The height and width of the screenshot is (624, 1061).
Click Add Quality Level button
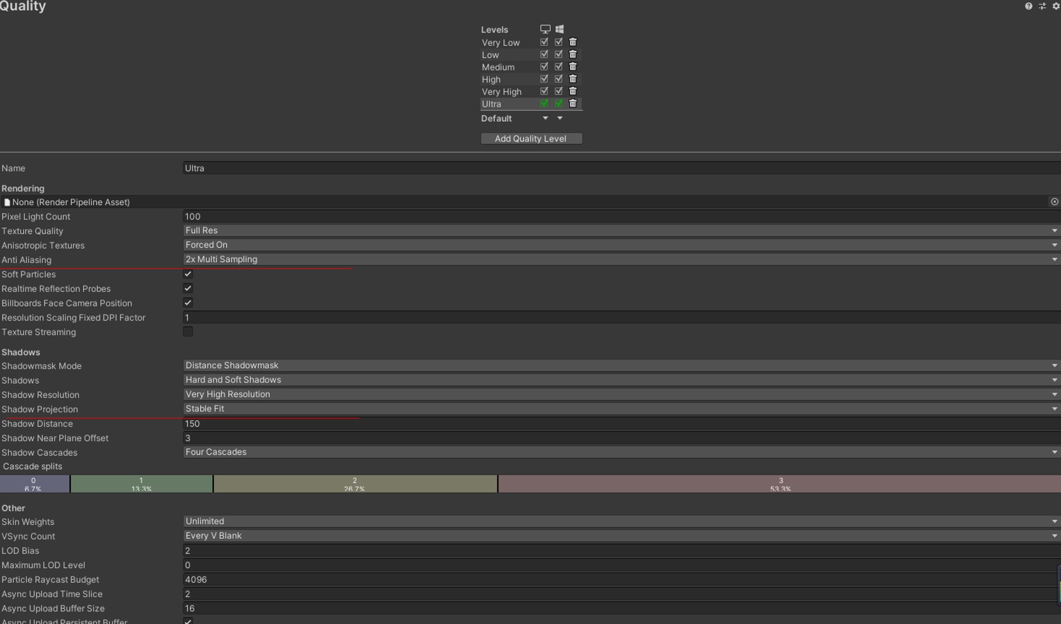pos(531,138)
